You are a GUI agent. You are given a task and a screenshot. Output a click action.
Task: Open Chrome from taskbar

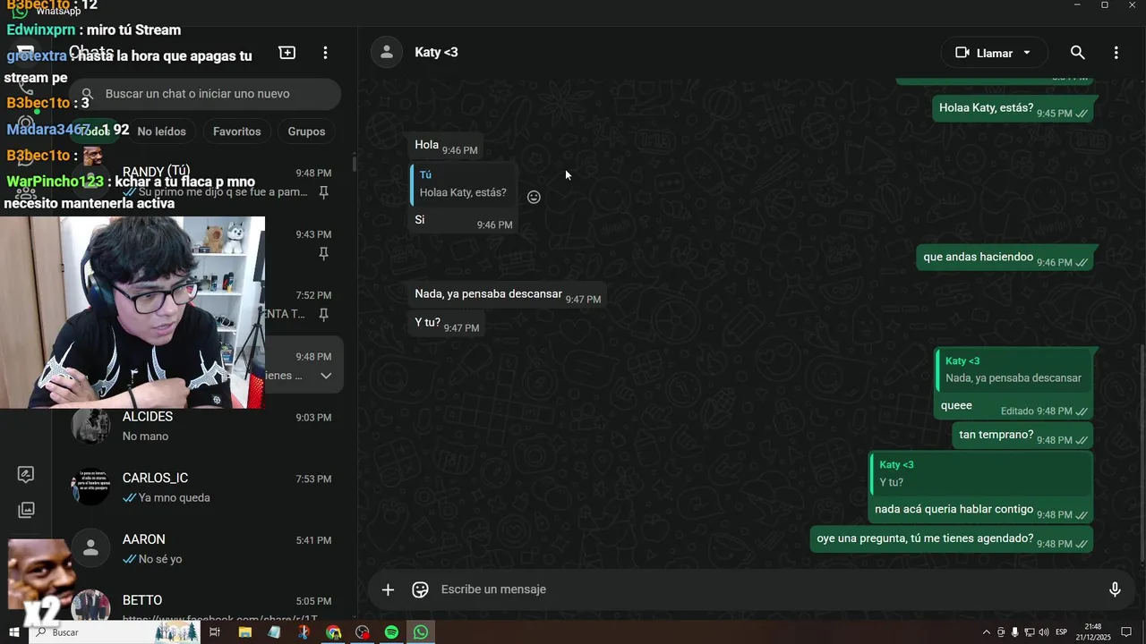point(333,632)
